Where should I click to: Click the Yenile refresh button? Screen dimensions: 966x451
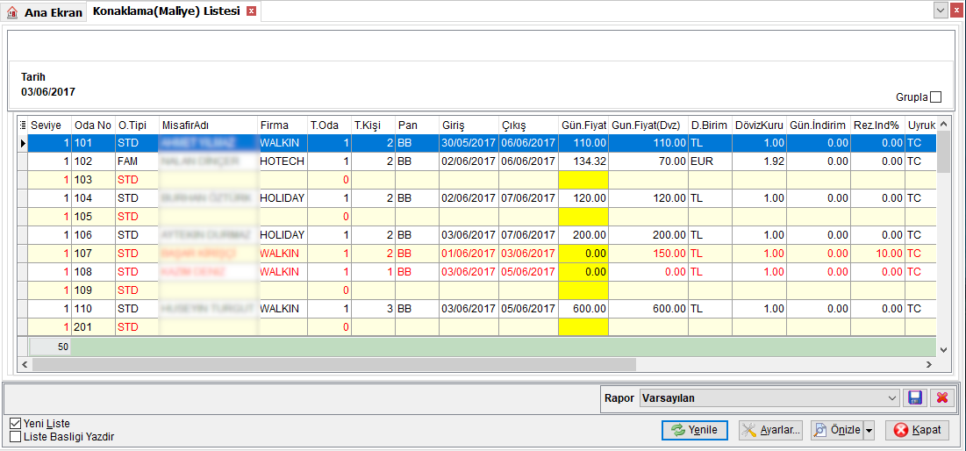[695, 430]
